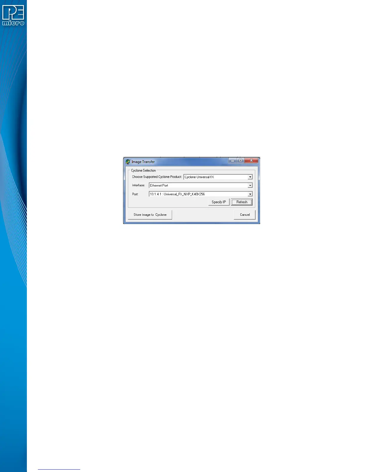365x472 pixels.
Task: Click the 'Cyclone Selection' group label
Action: [143, 170]
